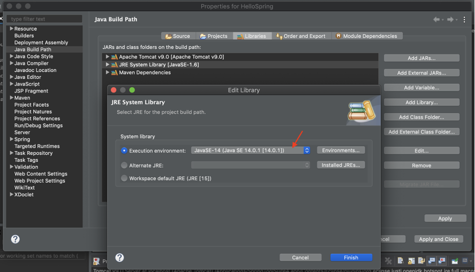Viewport: 475px width, 272px height.
Task: Select Targeted Runtimes in properties tree
Action: pyautogui.click(x=37, y=147)
